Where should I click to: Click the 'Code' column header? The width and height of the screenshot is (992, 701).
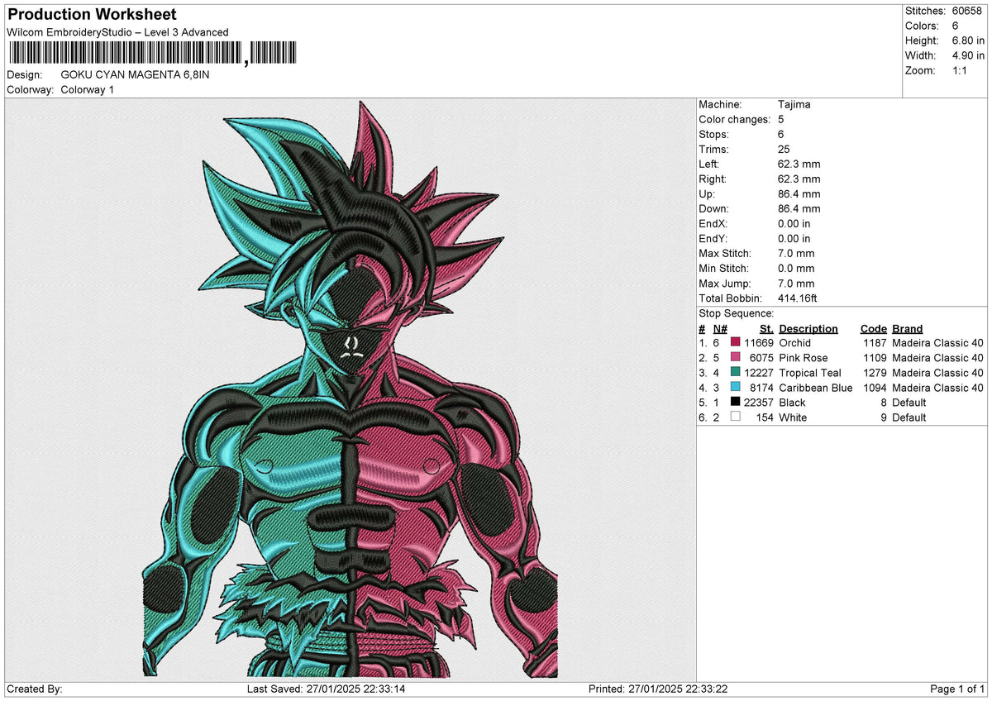coord(874,328)
